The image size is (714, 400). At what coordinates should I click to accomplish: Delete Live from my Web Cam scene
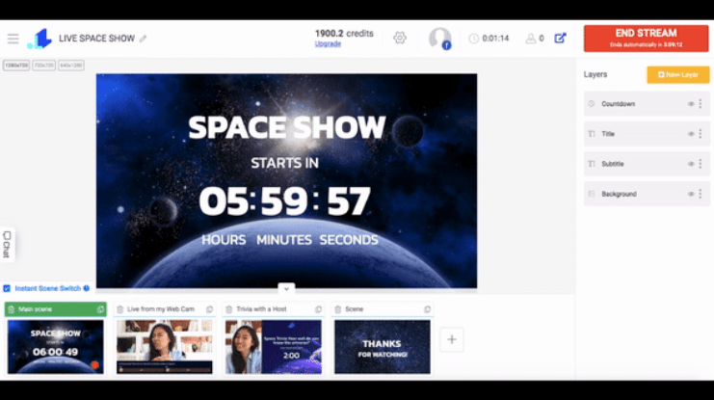coord(119,309)
